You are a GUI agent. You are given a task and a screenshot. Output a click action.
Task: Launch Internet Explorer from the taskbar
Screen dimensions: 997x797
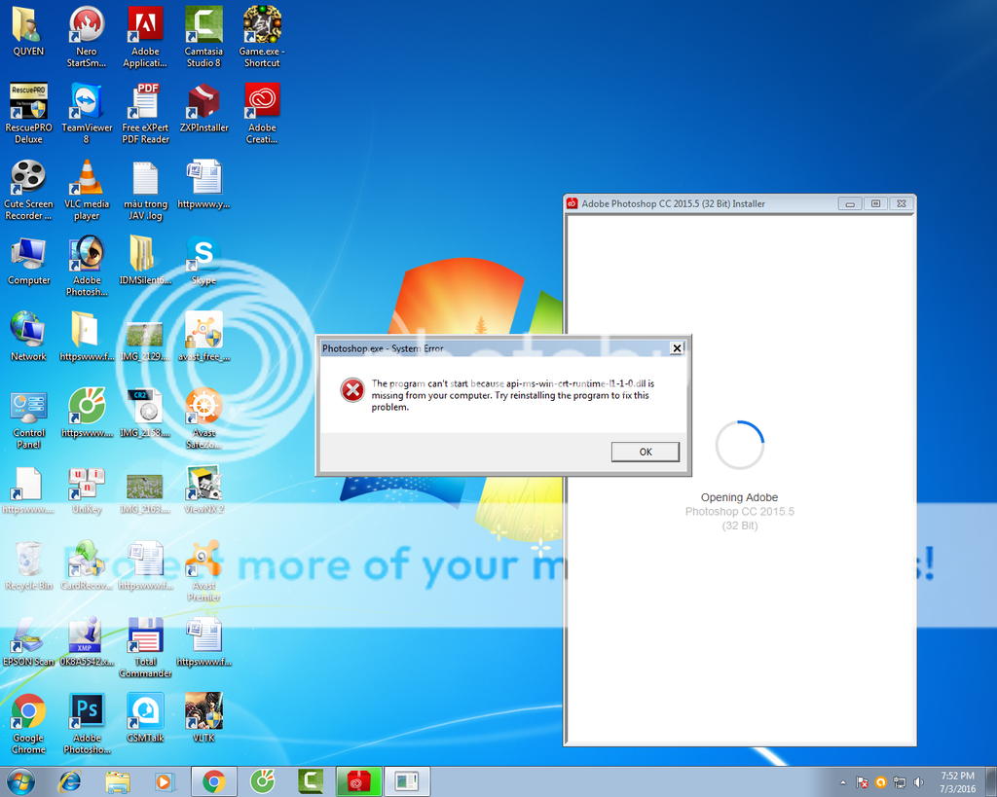(x=70, y=781)
